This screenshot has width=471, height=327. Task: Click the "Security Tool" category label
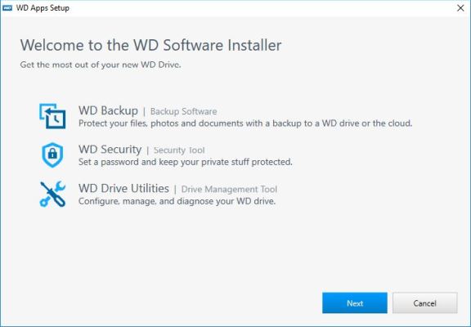click(x=179, y=150)
